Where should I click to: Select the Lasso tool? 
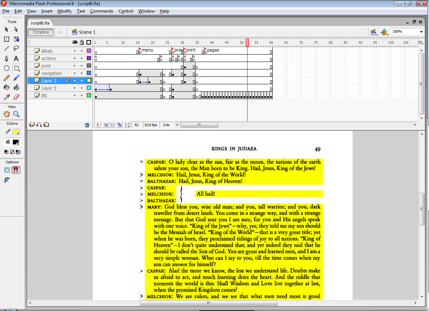pos(16,49)
